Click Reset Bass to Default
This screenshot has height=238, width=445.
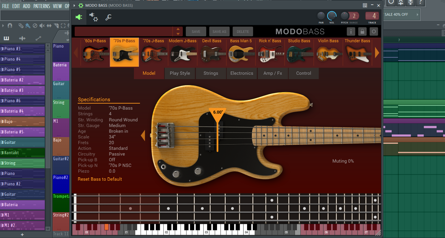pos(100,179)
